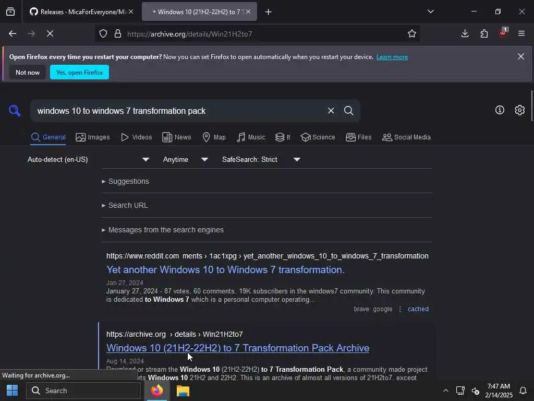Open Firefox application hamburger menu
This screenshot has width=534, height=401.
(521, 33)
